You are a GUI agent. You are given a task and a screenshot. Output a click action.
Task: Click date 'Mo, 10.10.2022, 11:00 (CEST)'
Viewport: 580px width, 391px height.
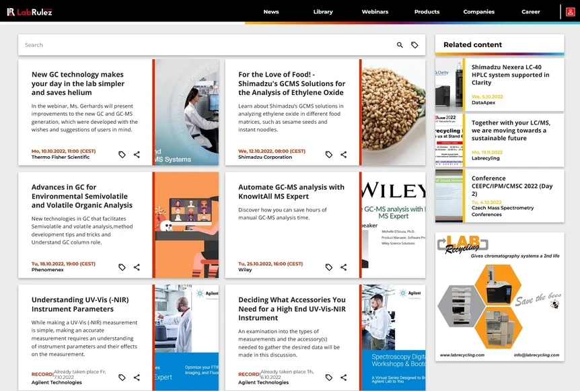(64, 151)
